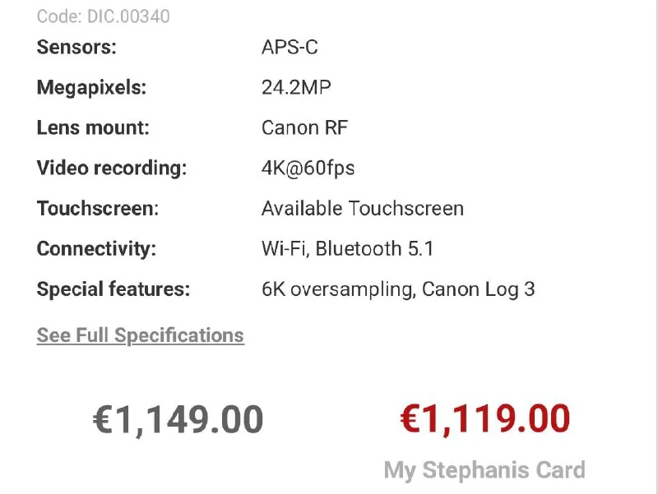This screenshot has height=494, width=658.
Task: Click the Lens mount label
Action: click(x=93, y=127)
